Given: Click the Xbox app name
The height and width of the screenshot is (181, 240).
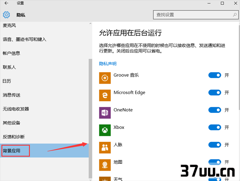Looking at the screenshot, I should [x=119, y=127].
